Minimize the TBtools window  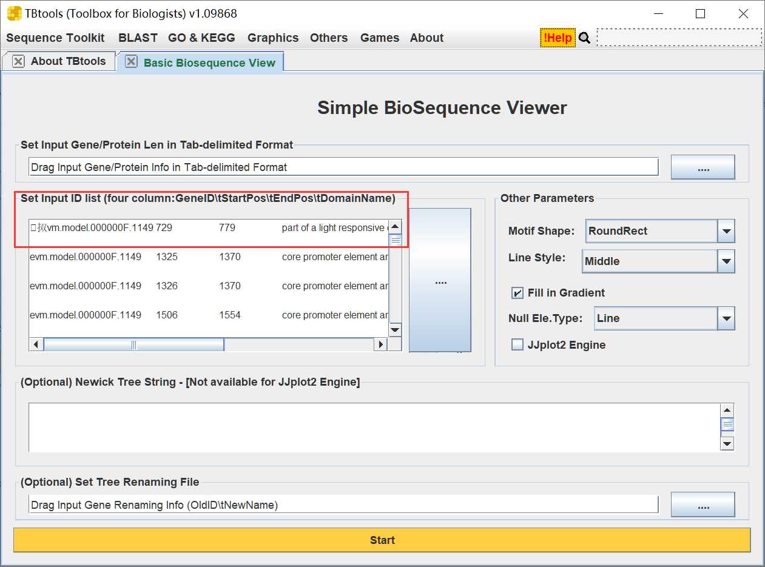(658, 13)
